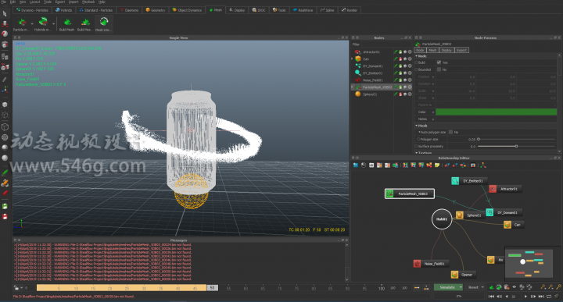Select the Polygon size radio button
This screenshot has height=302, width=563.
(418, 140)
